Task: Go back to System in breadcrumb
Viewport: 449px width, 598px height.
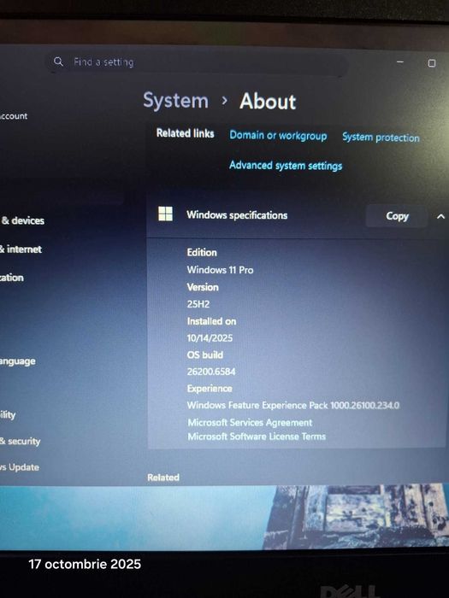Action: (175, 101)
